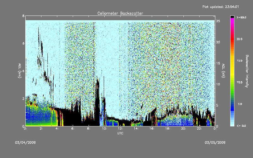The height and width of the screenshot is (158, 253).
Task: Click the '4' km label on the left axis
Action: [23, 71]
